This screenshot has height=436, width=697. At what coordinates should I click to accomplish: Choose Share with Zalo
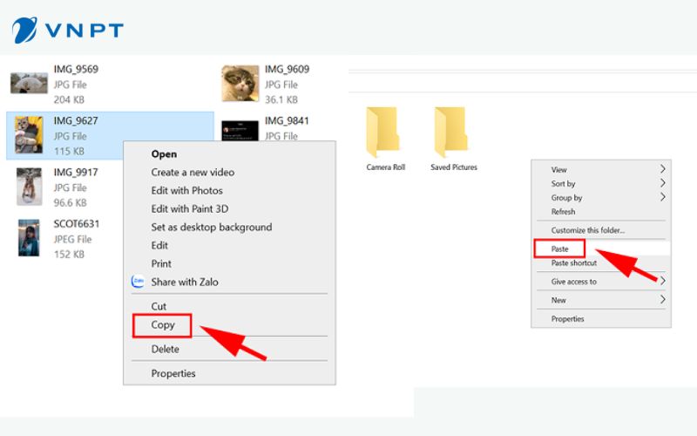click(185, 282)
